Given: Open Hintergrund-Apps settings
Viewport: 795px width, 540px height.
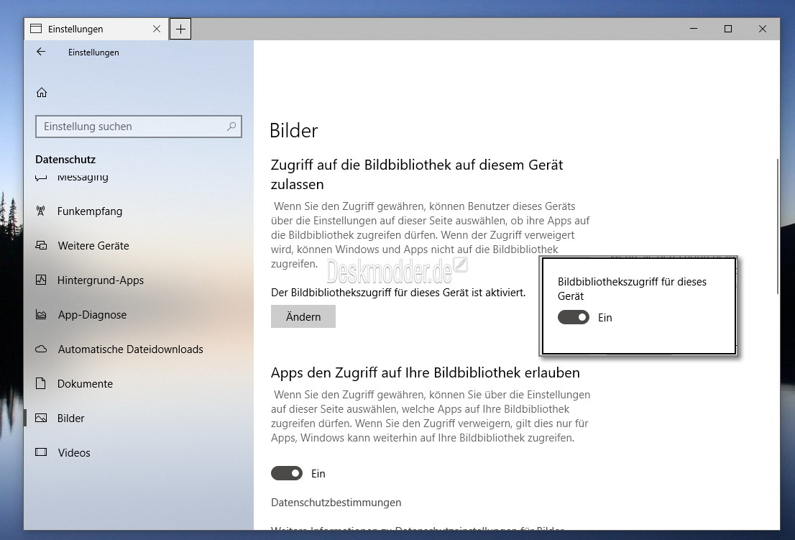Looking at the screenshot, I should coord(139,280).
